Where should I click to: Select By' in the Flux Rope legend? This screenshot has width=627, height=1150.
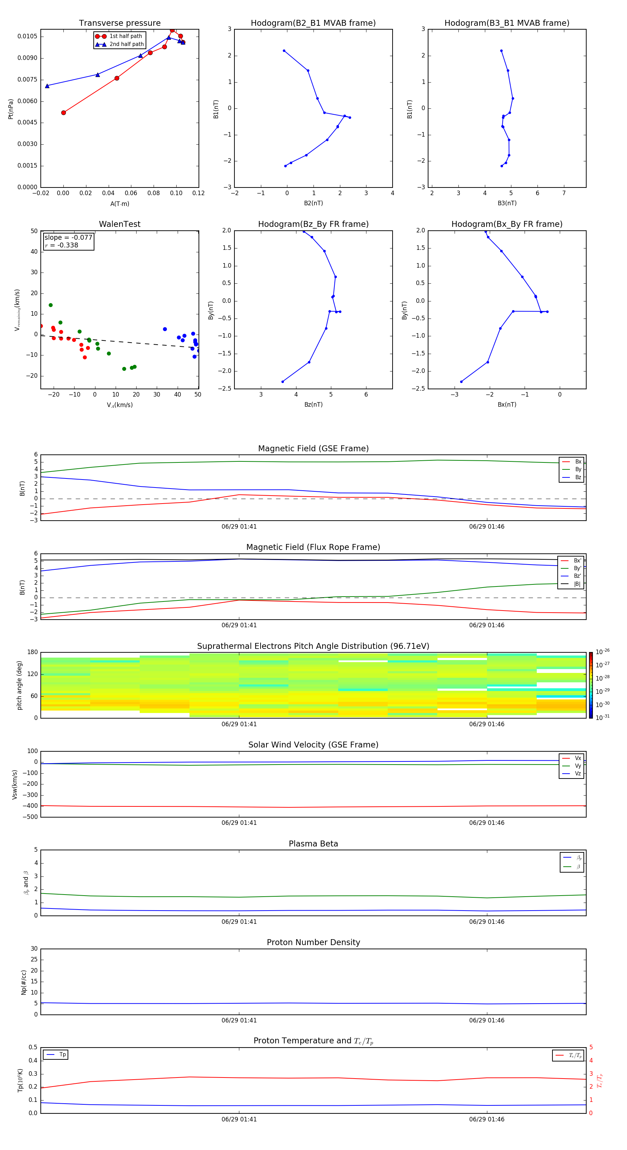pos(571,568)
